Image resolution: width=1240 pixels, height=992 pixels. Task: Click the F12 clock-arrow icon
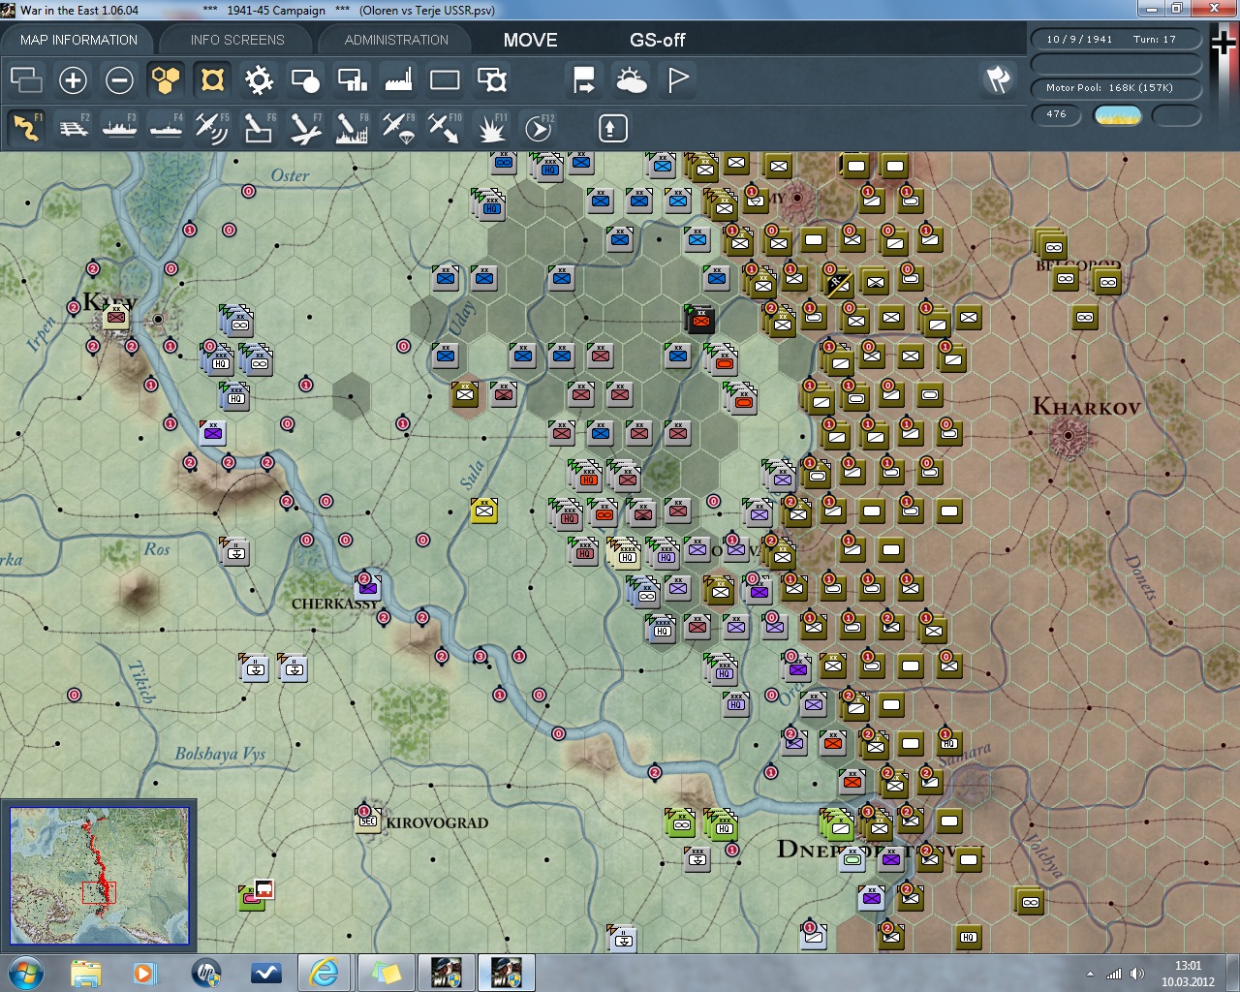pyautogui.click(x=538, y=129)
